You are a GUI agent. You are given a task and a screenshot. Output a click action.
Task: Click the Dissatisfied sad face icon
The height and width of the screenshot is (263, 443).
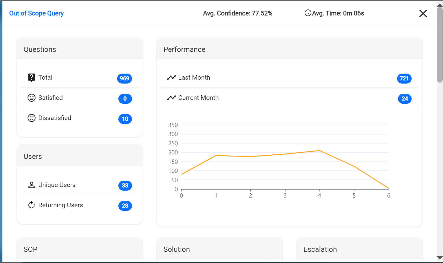31,118
